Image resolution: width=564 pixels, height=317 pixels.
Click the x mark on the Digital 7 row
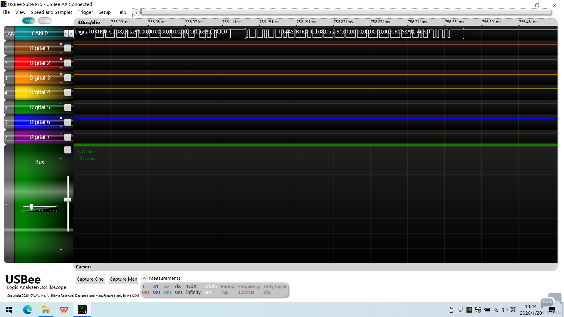coord(61,133)
